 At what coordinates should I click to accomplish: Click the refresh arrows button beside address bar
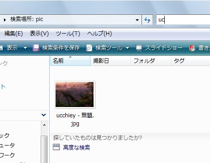click(147, 20)
